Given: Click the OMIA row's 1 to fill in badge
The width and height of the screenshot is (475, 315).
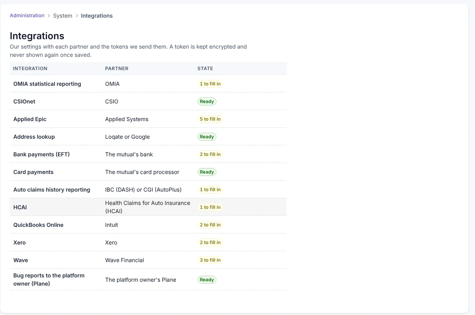Looking at the screenshot, I should coord(210,84).
